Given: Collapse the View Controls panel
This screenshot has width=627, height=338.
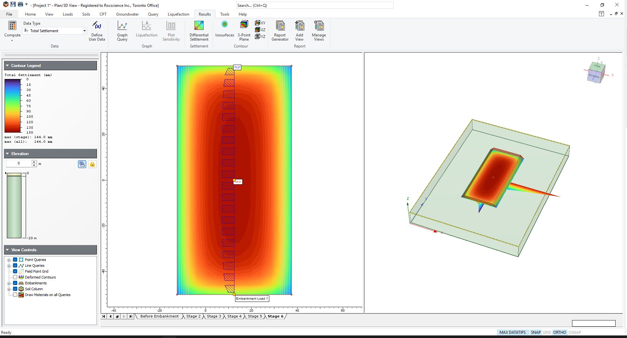Looking at the screenshot, I should pos(7,250).
